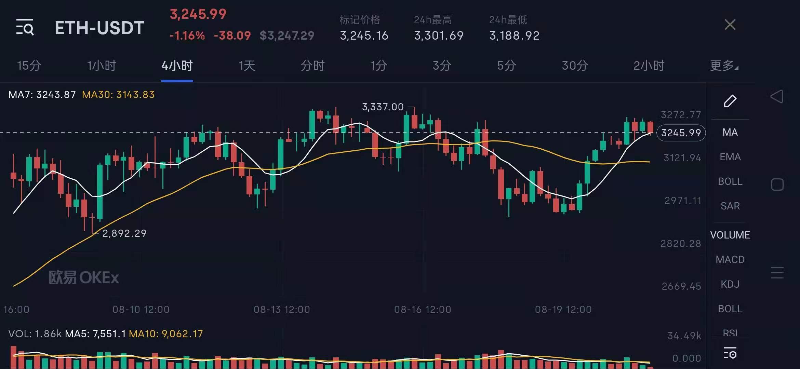Select the pencil drawing tool icon
Image resolution: width=800 pixels, height=369 pixels.
[730, 101]
